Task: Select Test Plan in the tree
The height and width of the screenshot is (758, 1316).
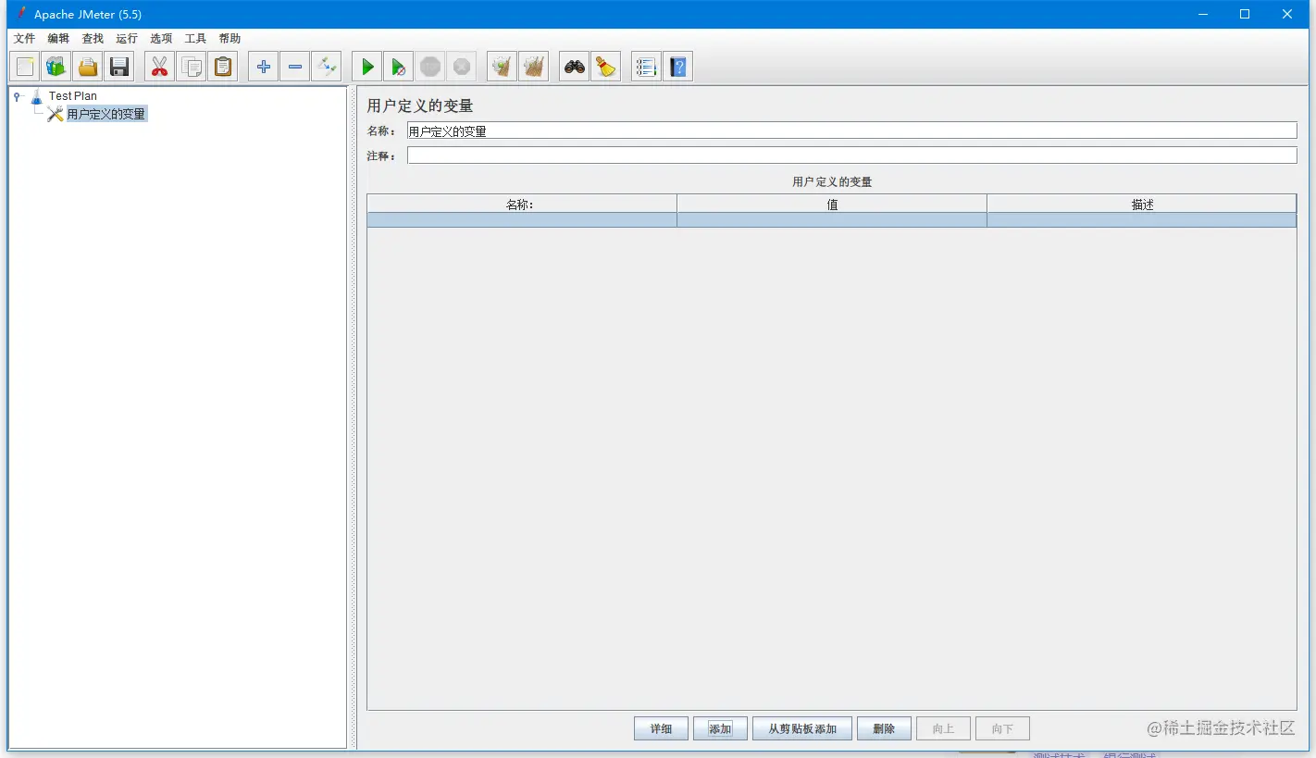Action: coord(73,96)
